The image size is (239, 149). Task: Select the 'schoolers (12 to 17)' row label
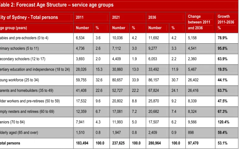[30, 59]
